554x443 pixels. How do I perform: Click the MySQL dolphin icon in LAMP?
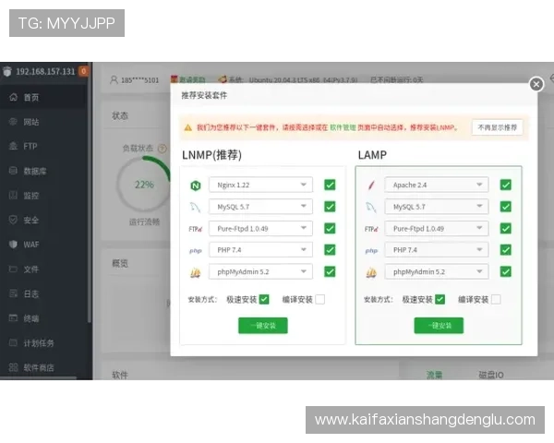371,207
